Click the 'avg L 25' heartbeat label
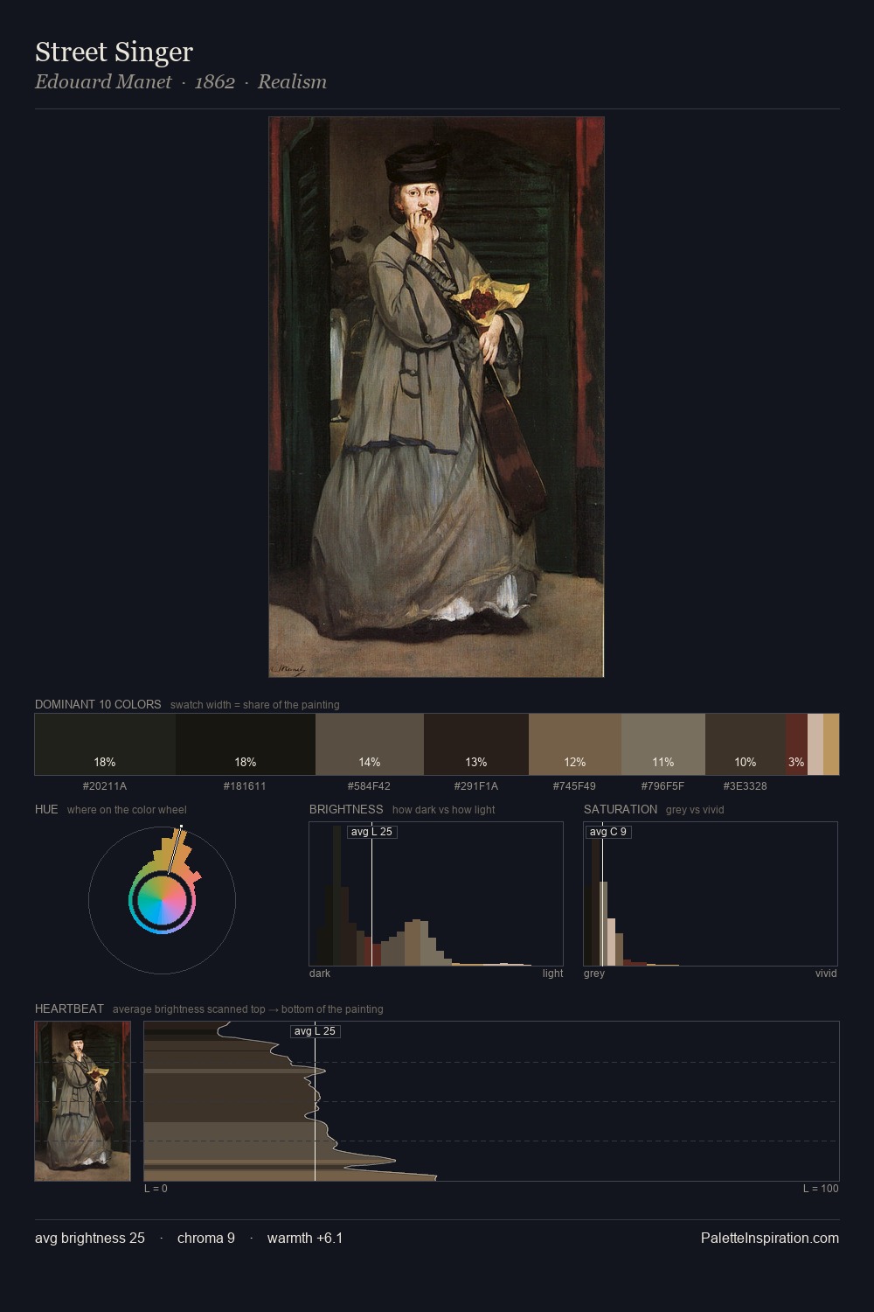The width and height of the screenshot is (874, 1312). pos(315,1031)
